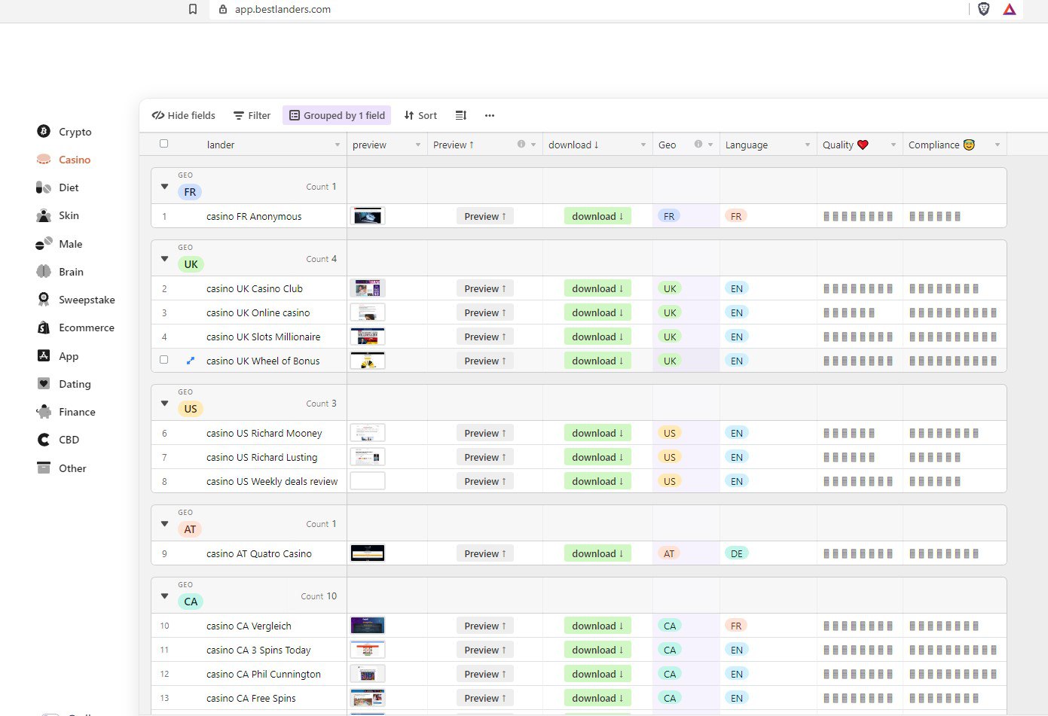Open thumbnail of casino FR Anonymous
The width and height of the screenshot is (1048, 716).
click(368, 216)
